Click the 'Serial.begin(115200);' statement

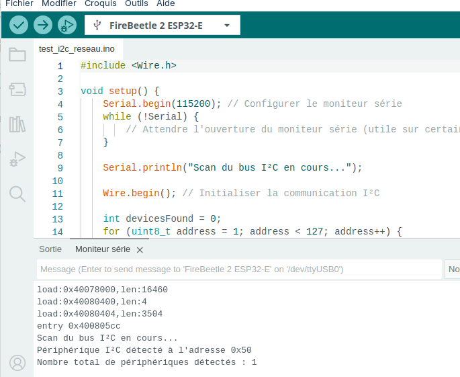[162, 103]
